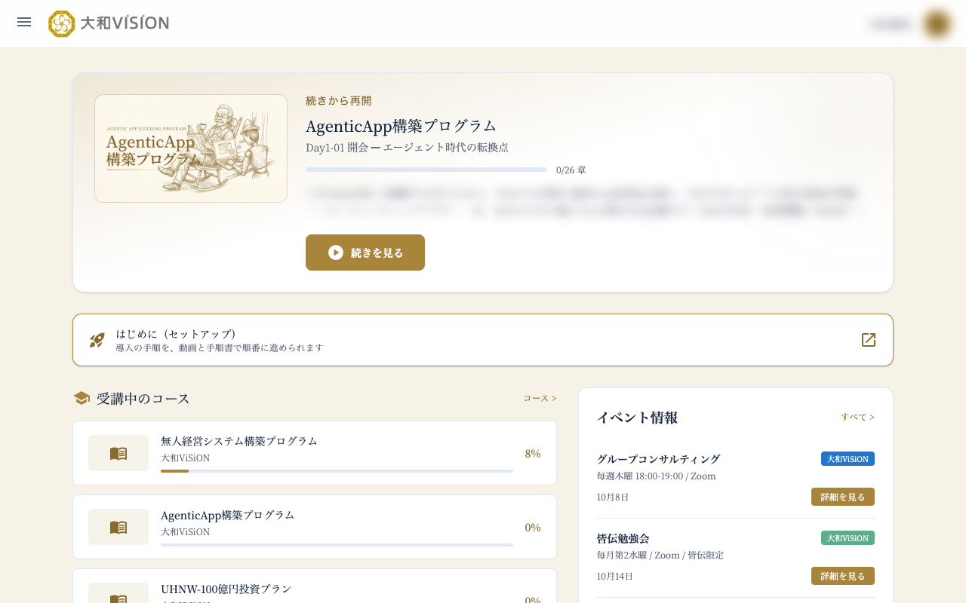Open the AgenticApp course thumbnail image
Screen dimensions: 966x603
coord(191,148)
